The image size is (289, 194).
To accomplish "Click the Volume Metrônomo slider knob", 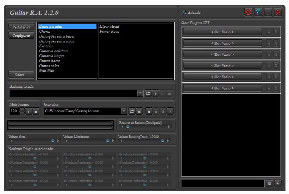I will pyautogui.click(x=108, y=141).
